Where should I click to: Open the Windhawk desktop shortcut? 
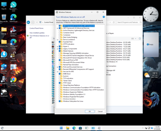tap(4, 93)
